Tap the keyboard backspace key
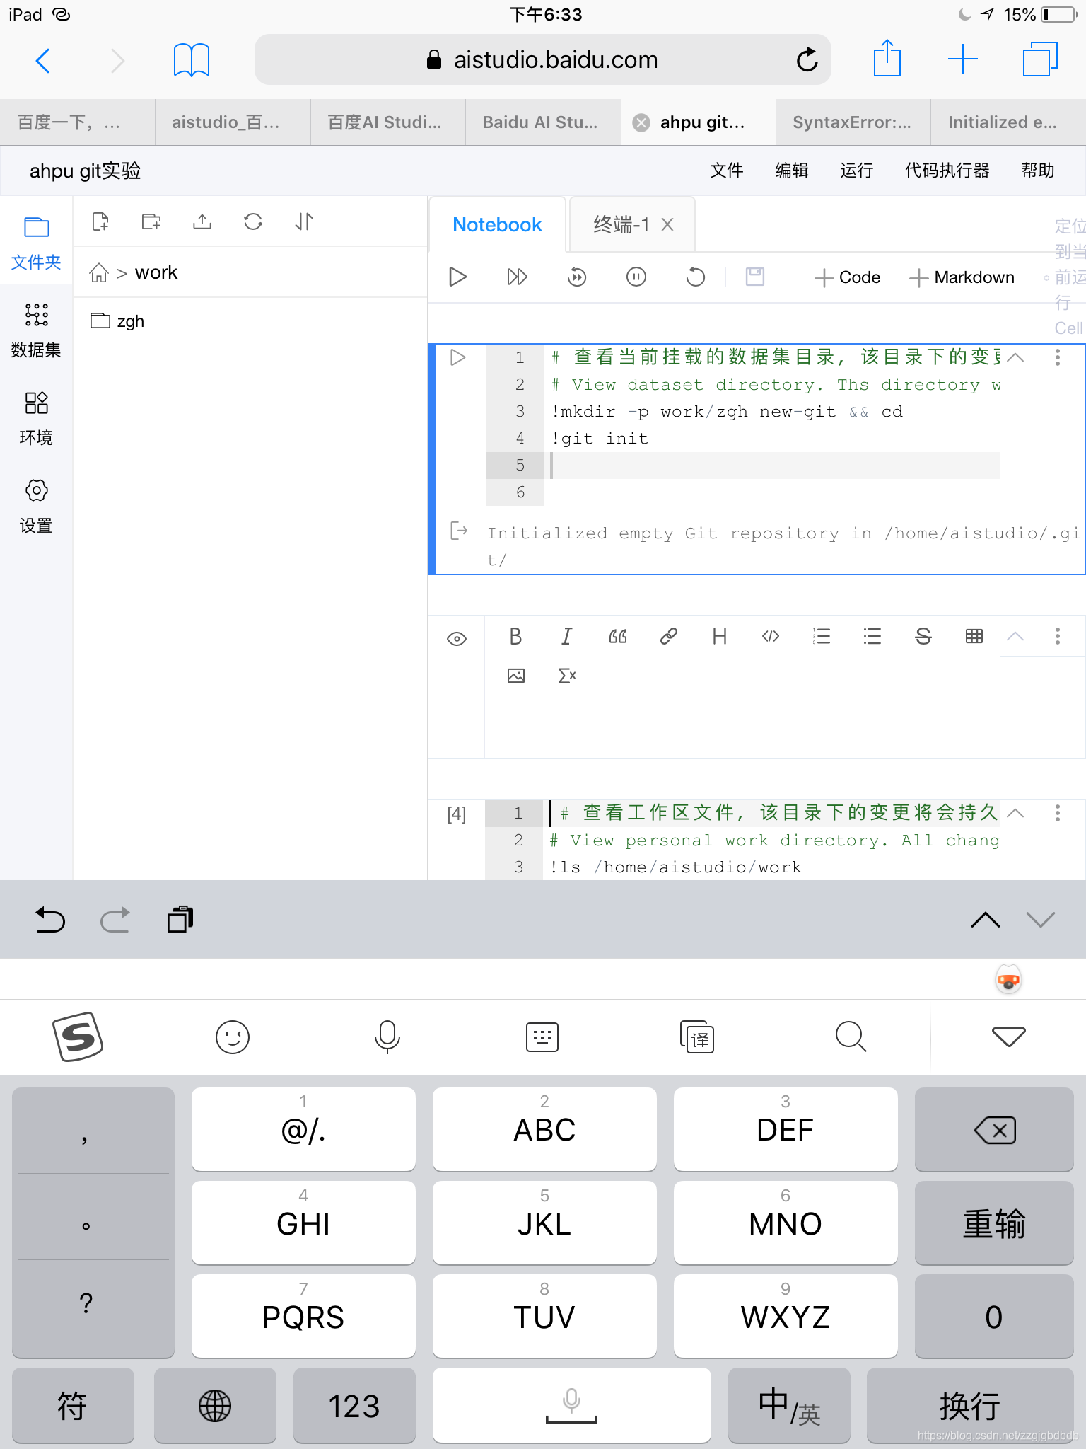 click(x=994, y=1130)
